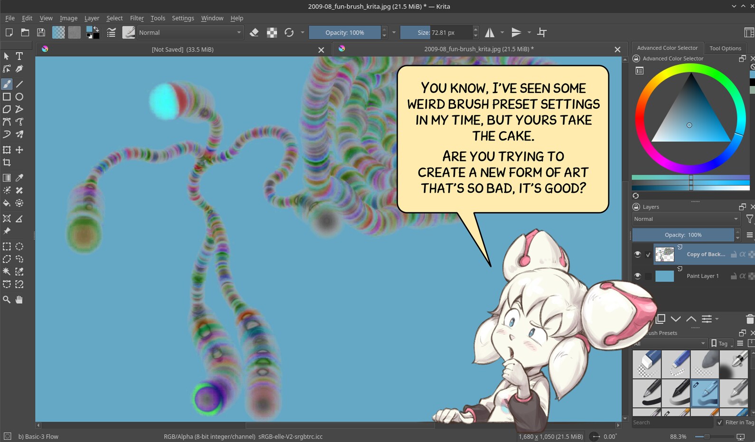Toggle visibility of Paint Layer 1
Viewport: 755px width, 442px height.
point(638,276)
